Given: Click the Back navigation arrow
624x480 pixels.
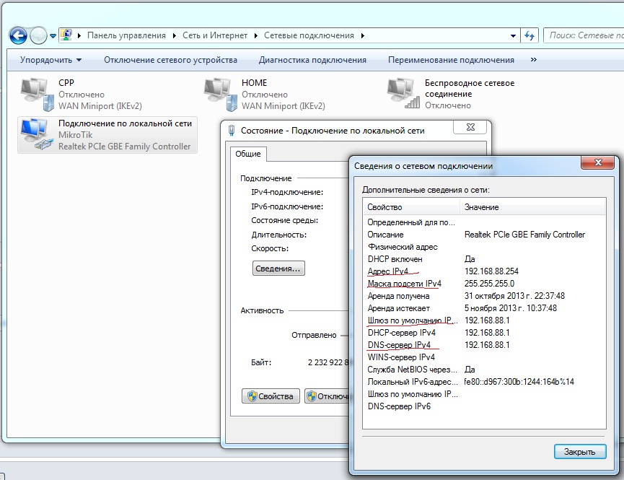Looking at the screenshot, I should click(18, 36).
